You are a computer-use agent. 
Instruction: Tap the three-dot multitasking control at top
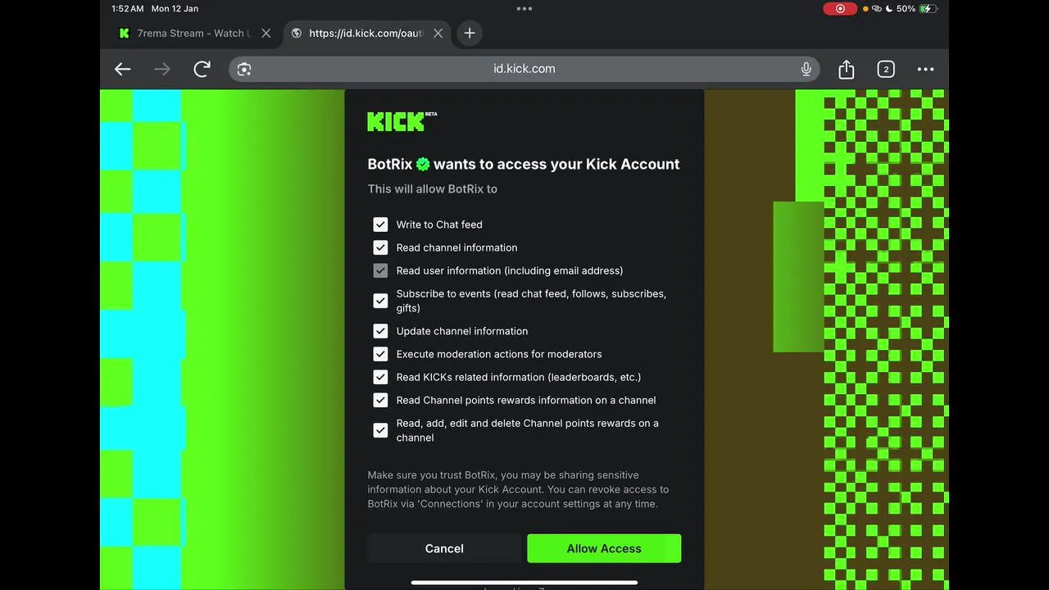click(524, 9)
